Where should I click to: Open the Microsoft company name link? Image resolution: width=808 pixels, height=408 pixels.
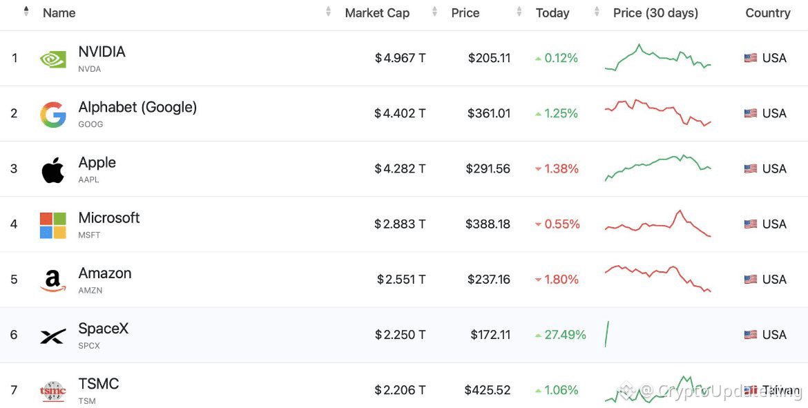tap(108, 218)
